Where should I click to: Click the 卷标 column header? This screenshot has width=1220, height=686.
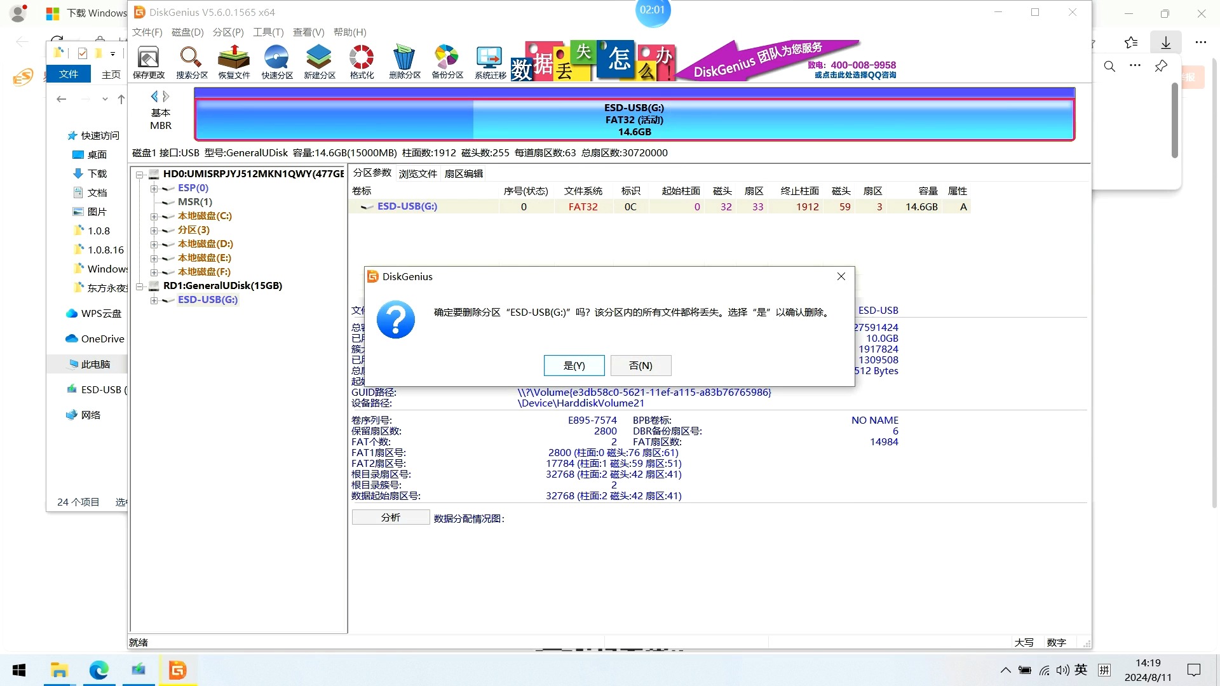tap(362, 191)
